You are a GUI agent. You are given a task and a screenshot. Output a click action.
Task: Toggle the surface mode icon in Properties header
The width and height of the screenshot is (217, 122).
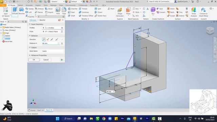click(59, 20)
